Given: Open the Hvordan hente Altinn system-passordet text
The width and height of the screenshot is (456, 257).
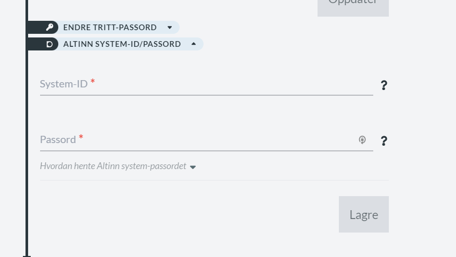Looking at the screenshot, I should tap(113, 166).
